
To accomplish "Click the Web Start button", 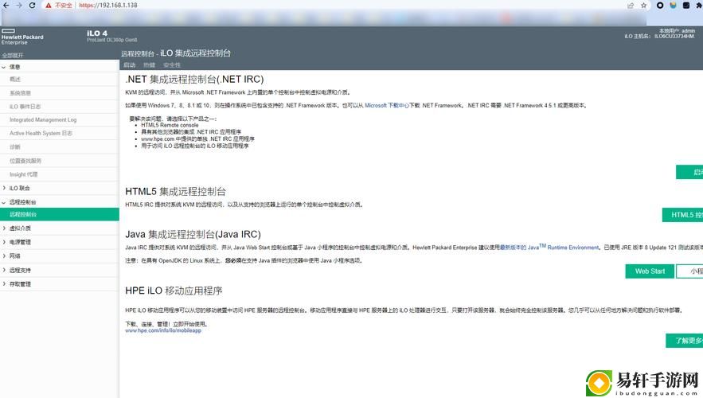I will [650, 271].
